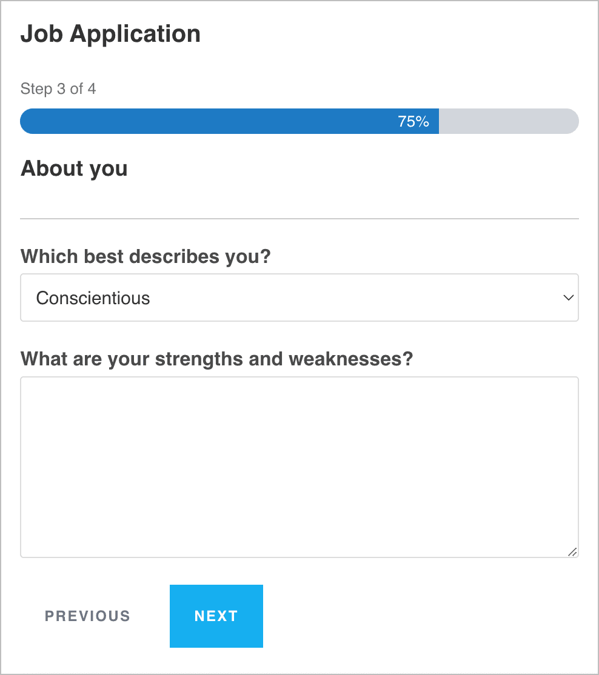Open the dropdown chevron arrow icon
599x675 pixels.
(569, 298)
